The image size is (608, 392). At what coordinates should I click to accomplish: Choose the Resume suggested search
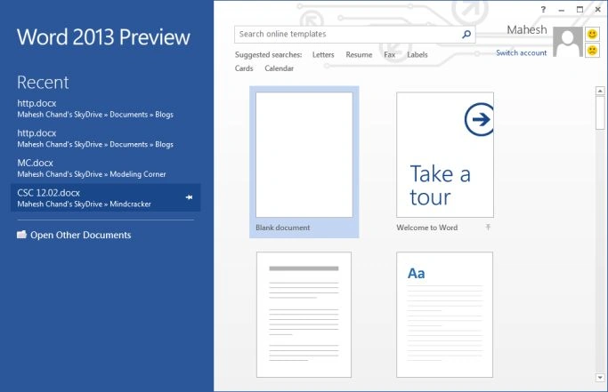[359, 54]
